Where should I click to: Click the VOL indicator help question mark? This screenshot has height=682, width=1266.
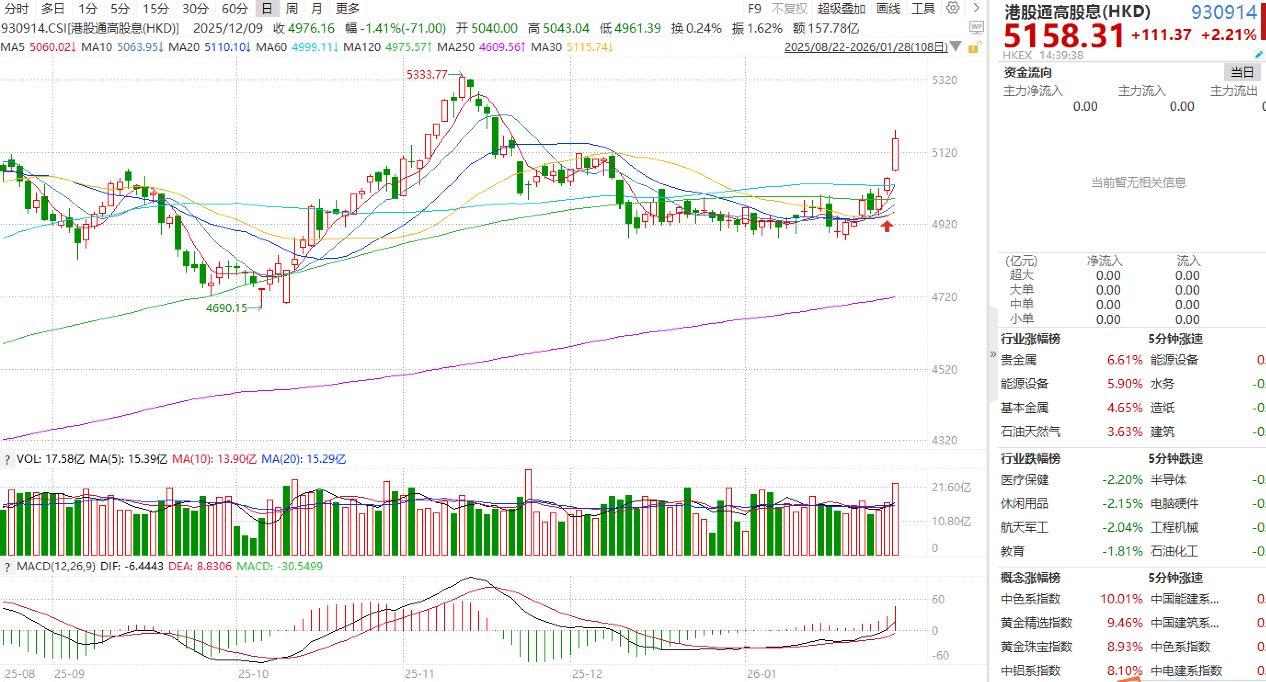click(x=7, y=460)
